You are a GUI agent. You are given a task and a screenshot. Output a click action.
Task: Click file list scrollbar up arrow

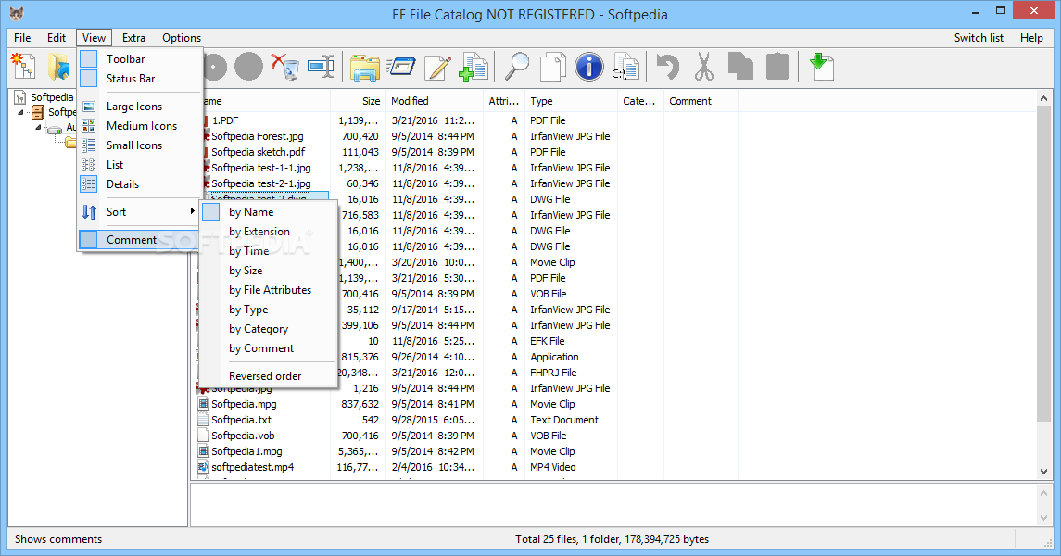(x=1043, y=99)
